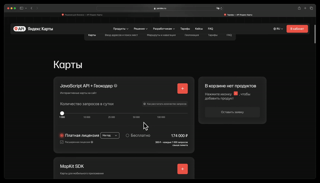This screenshot has width=320, height=183.
Task: Open FAQ in top navigation
Action: tap(210, 29)
